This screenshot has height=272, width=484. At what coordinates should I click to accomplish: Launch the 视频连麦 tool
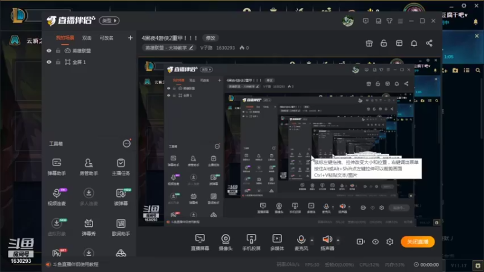click(x=56, y=197)
